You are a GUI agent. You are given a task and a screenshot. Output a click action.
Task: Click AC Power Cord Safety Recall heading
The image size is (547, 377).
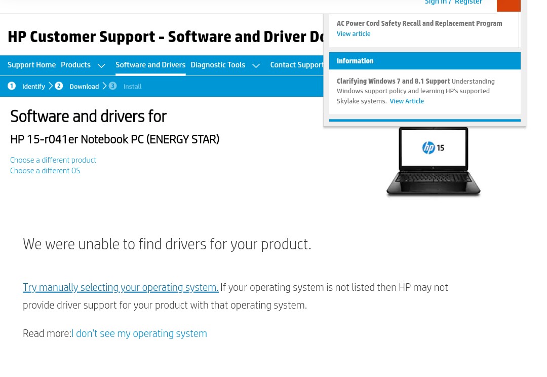point(419,23)
